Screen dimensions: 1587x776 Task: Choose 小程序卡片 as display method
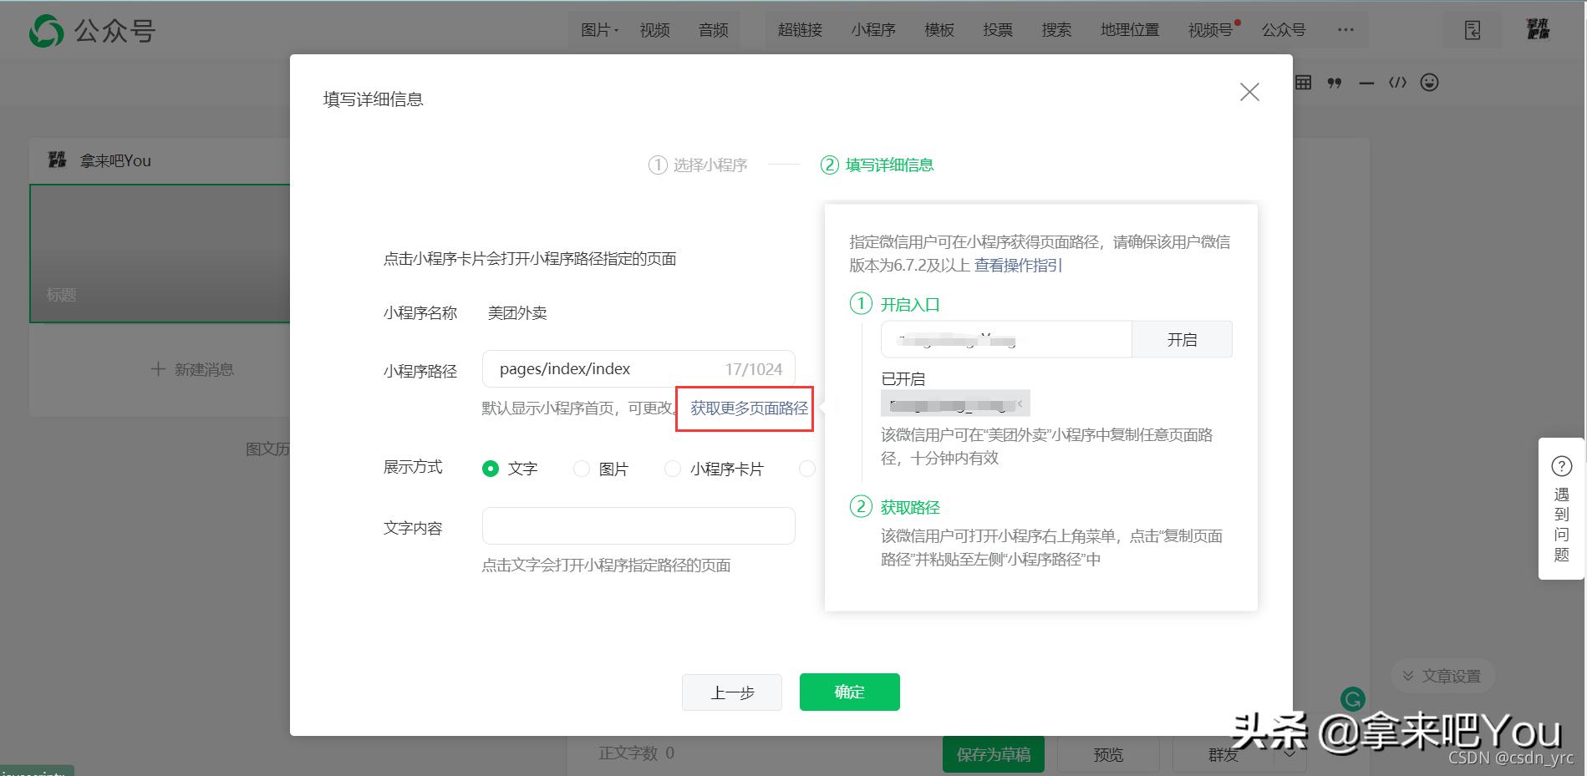pos(673,469)
